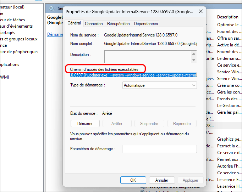242x192 pixels.
Task: Click the Suspendre button
Action: 149,124
